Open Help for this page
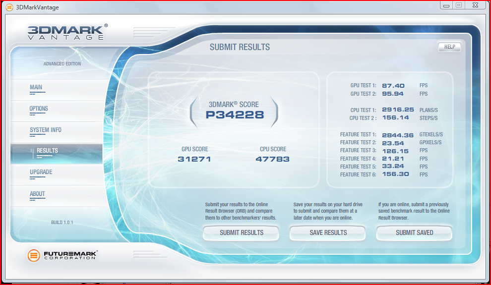 coord(449,47)
